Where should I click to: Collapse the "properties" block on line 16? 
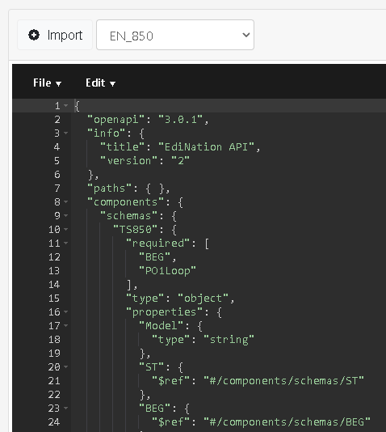click(x=65, y=312)
